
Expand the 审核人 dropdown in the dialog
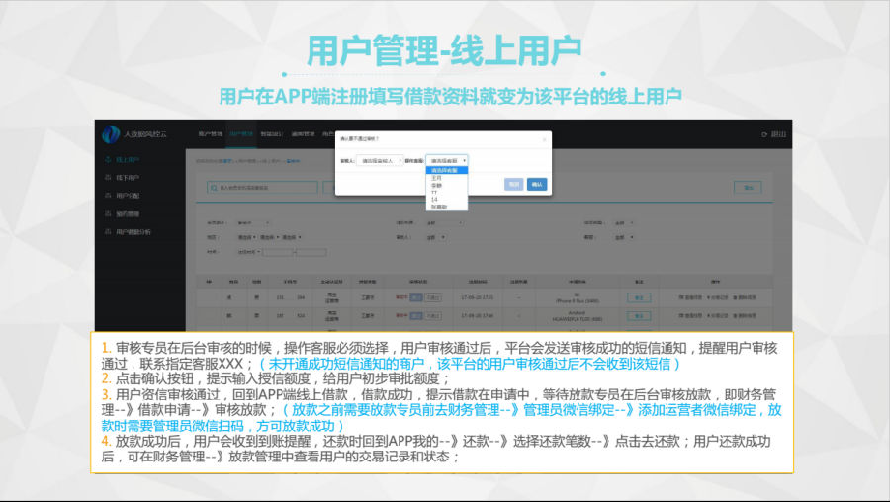[379, 159]
